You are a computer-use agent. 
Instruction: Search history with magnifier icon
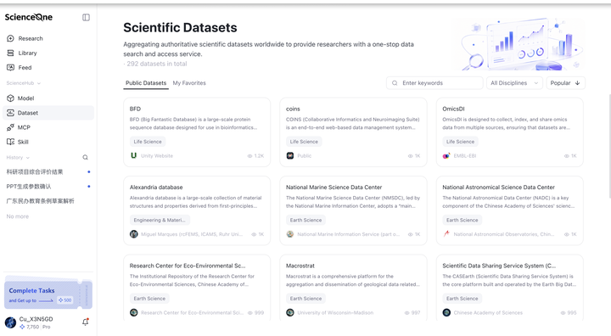click(x=86, y=158)
